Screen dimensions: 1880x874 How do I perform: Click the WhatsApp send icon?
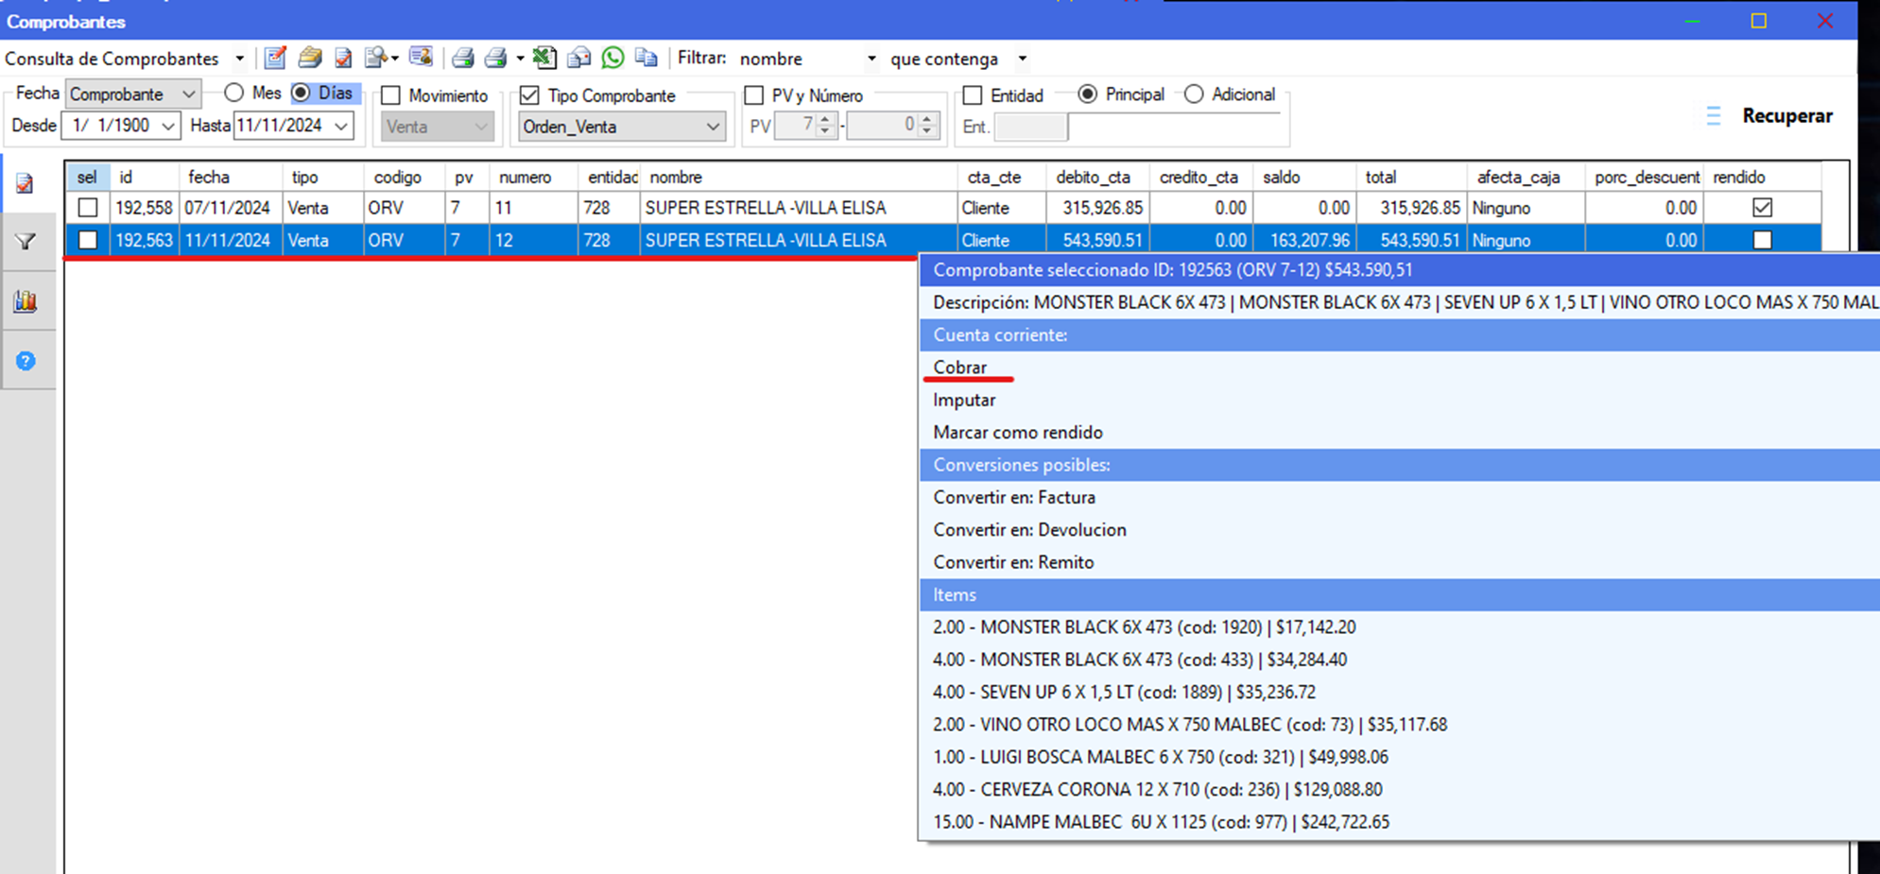click(x=612, y=59)
